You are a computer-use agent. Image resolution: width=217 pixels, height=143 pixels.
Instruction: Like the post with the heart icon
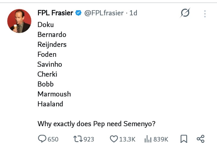114,139
